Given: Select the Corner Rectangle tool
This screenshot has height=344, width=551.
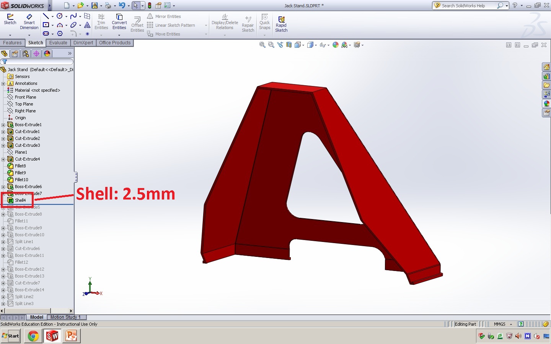Looking at the screenshot, I should point(46,25).
